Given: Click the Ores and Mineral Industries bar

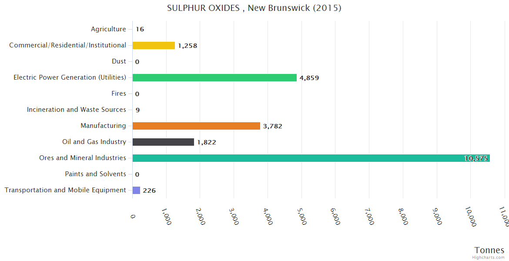Looking at the screenshot, I should tap(311, 158).
